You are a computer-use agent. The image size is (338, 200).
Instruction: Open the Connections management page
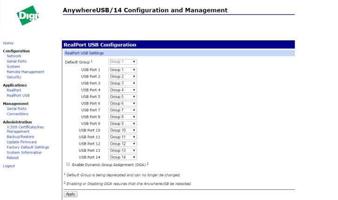coord(18,114)
